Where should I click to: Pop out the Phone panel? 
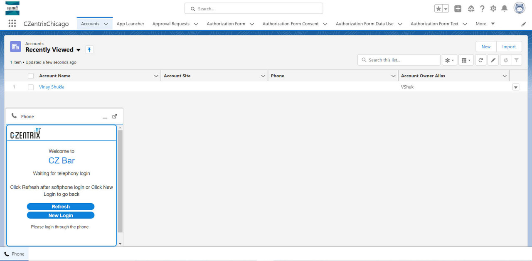click(115, 116)
